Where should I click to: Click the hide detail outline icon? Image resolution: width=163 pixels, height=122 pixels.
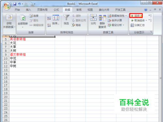[150, 20]
